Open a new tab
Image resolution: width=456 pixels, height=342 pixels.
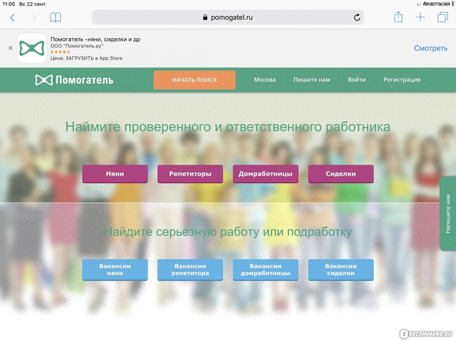(420, 17)
